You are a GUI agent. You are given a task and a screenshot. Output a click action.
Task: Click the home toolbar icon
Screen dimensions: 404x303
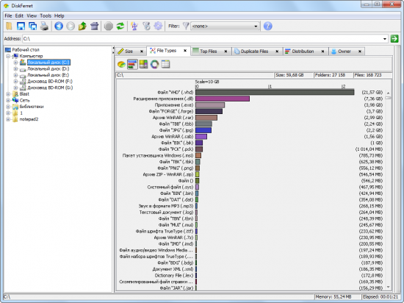(94, 26)
